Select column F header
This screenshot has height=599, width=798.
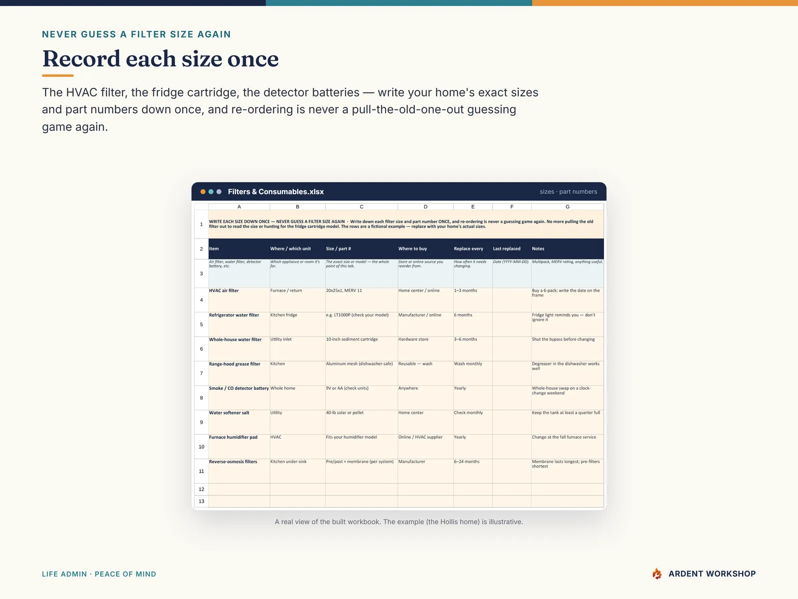pyautogui.click(x=512, y=207)
